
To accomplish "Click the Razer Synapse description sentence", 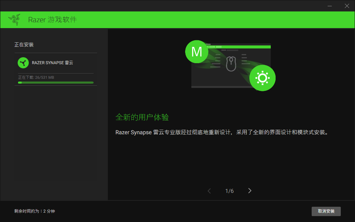I will 222,132.
